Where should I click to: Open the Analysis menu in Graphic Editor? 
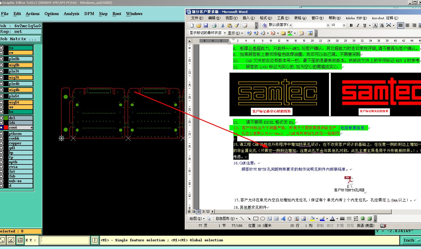71,14
